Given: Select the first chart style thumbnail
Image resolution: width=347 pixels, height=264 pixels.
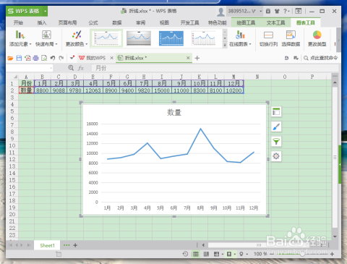Looking at the screenshot, I should 106,38.
